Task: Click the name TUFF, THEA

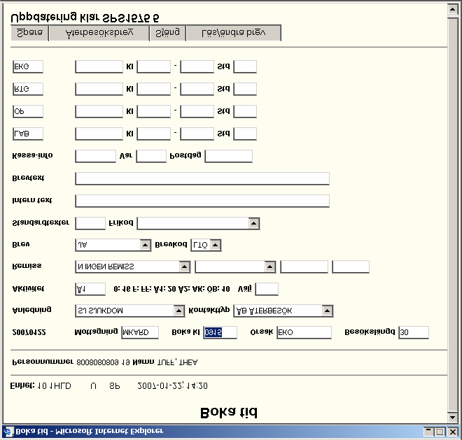Action: tap(177, 362)
